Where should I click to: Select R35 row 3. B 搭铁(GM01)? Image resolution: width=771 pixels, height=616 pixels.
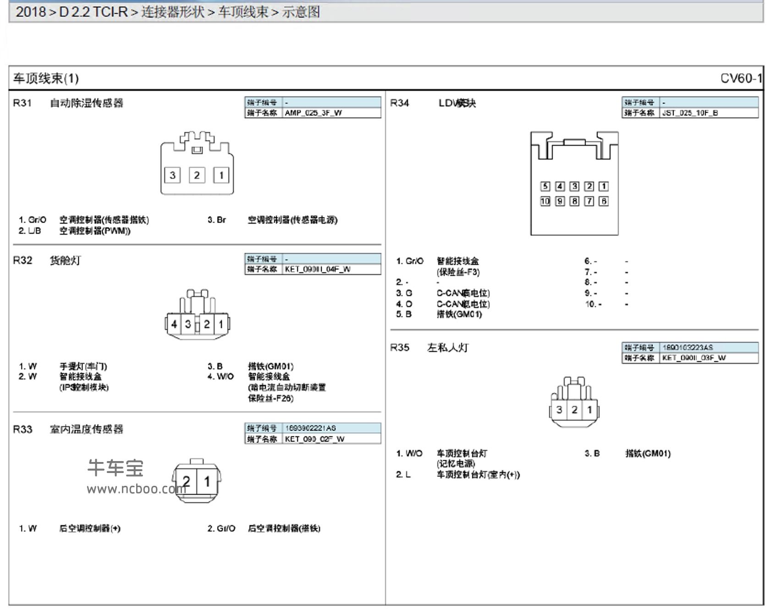pos(628,453)
